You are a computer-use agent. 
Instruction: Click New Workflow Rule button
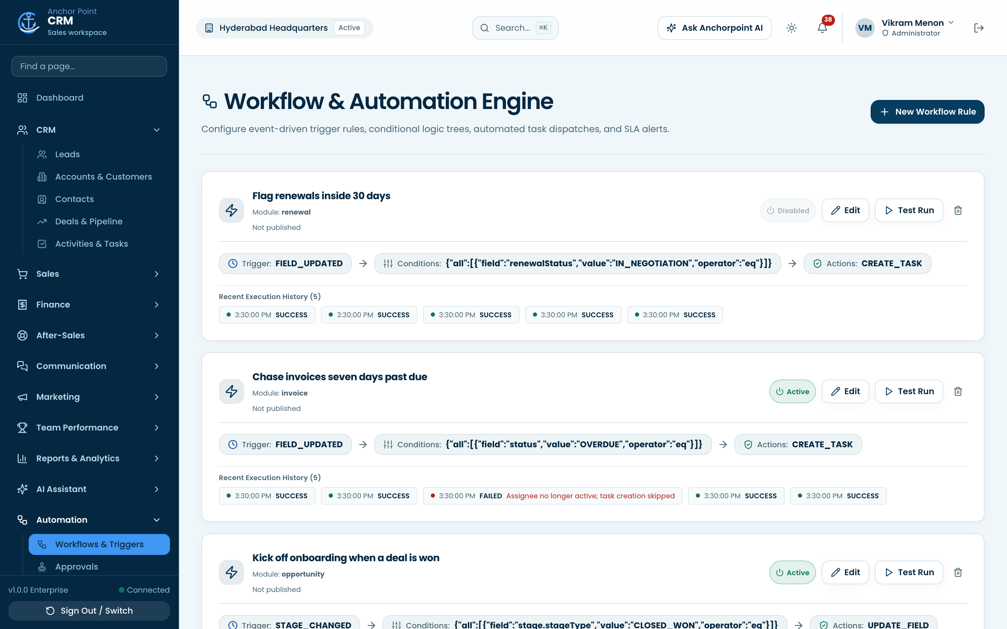[x=927, y=112]
